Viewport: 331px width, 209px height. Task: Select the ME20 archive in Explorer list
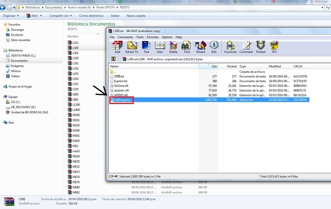pos(74,156)
